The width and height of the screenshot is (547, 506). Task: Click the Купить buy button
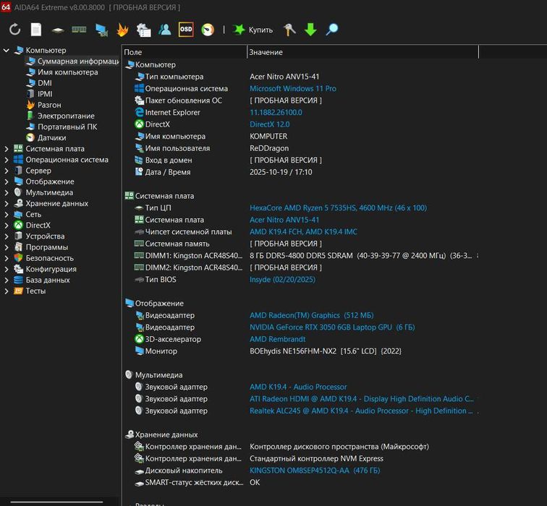253,30
